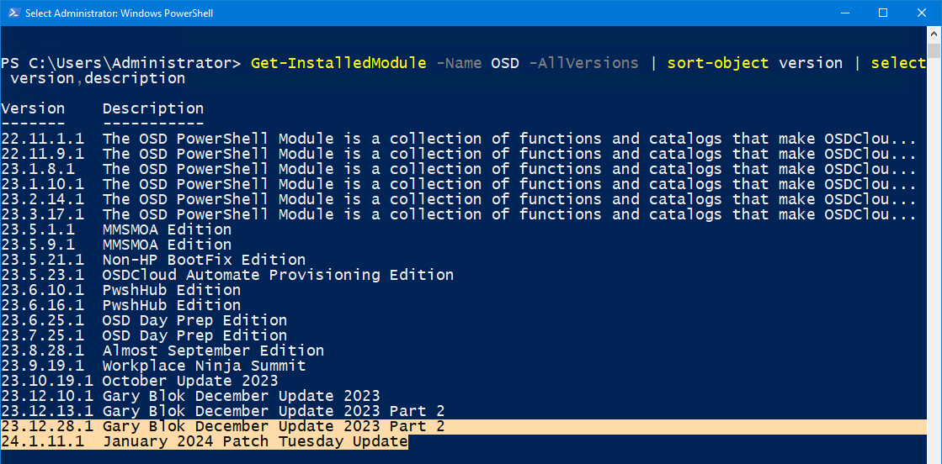The image size is (942, 464).
Task: Click the Get-InstalledModule command text
Action: pyautogui.click(x=338, y=63)
